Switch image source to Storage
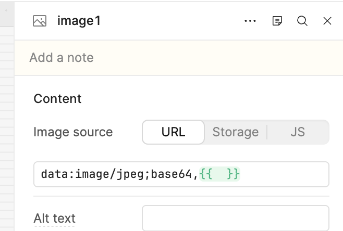The width and height of the screenshot is (343, 231). pyautogui.click(x=235, y=132)
